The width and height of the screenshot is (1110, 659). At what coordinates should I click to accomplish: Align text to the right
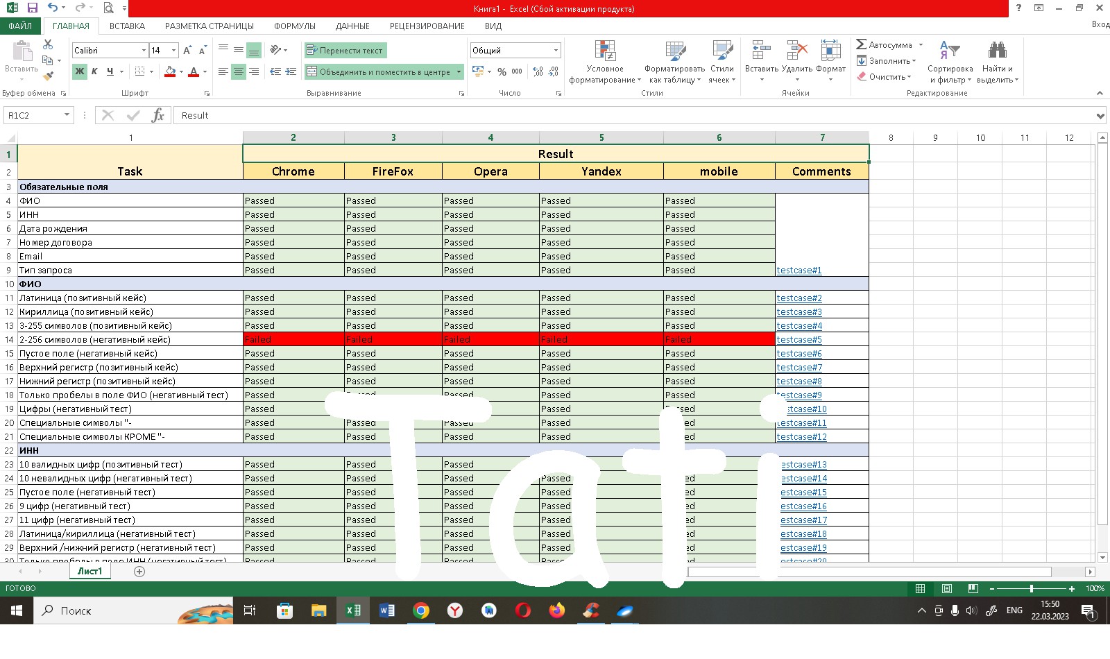coord(254,71)
